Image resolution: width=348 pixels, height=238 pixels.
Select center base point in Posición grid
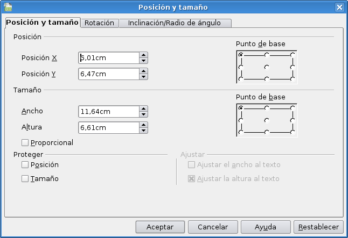[266, 67]
